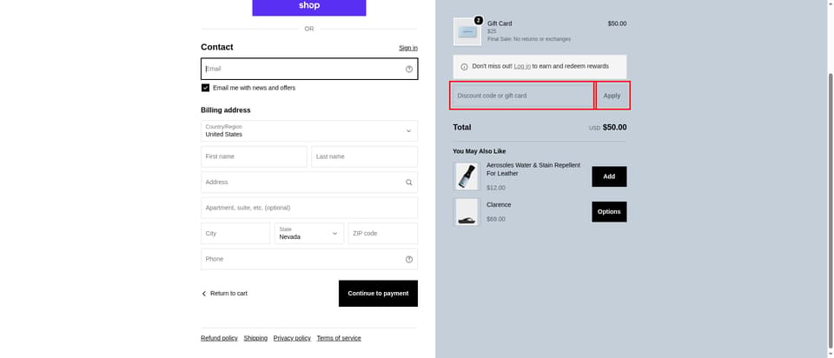Focus the Apartment, suite, etc. field
Image resolution: width=834 pixels, height=358 pixels.
(x=309, y=208)
